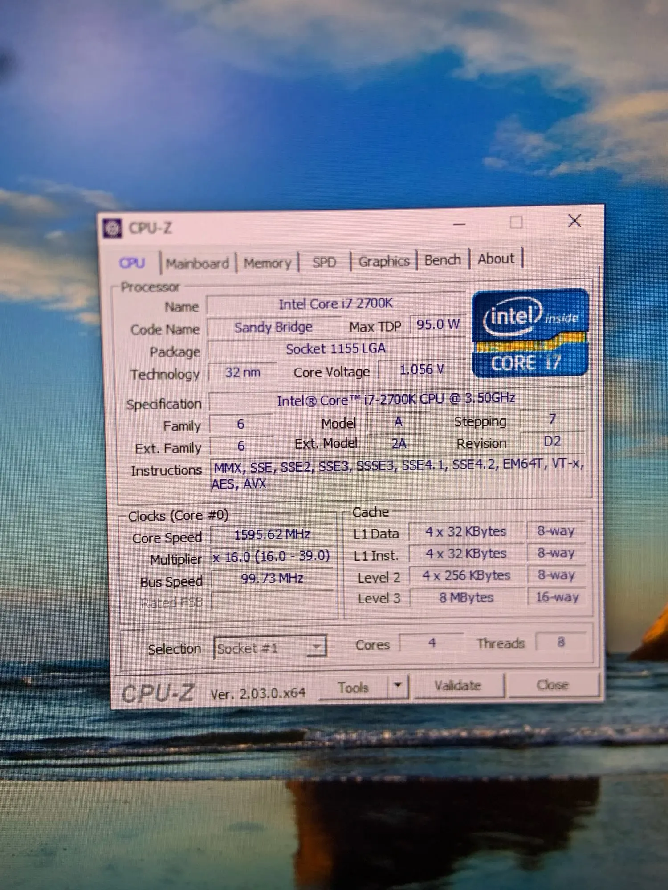Viewport: 668px width, 890px height.
Task: Open the Mainboard tab
Action: point(197,263)
